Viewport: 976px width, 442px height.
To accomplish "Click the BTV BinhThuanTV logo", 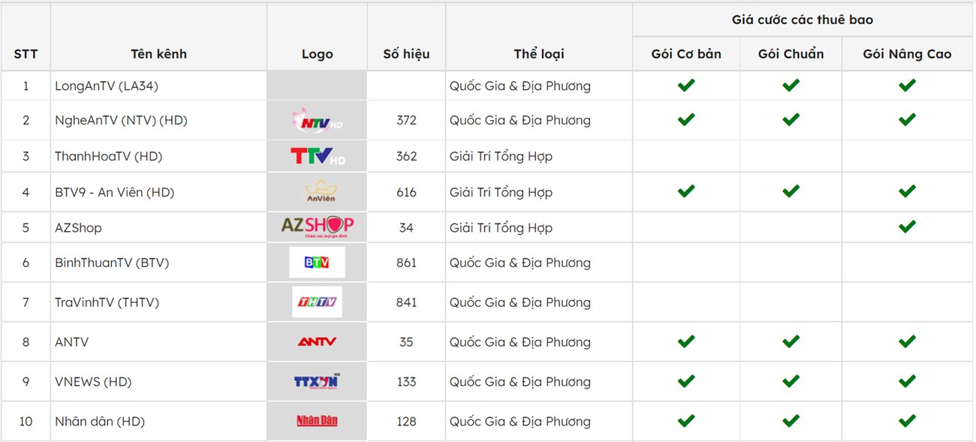I will coord(317,263).
